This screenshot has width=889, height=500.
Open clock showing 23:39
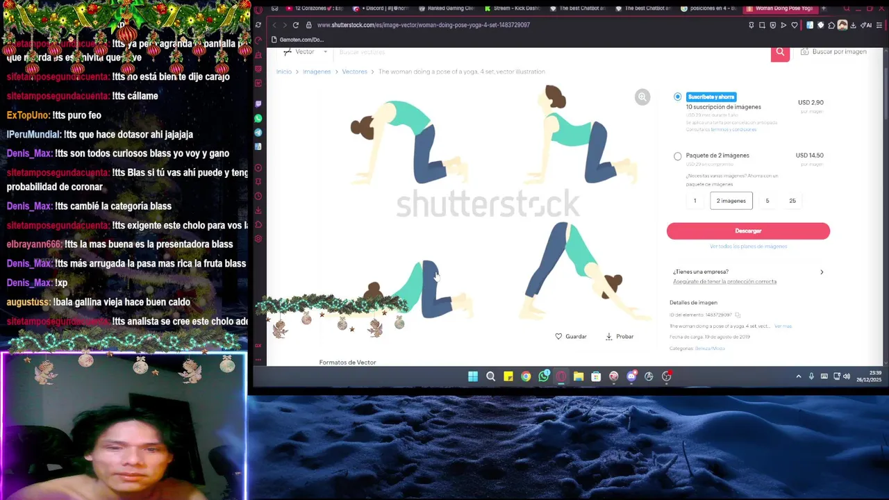pyautogui.click(x=870, y=376)
